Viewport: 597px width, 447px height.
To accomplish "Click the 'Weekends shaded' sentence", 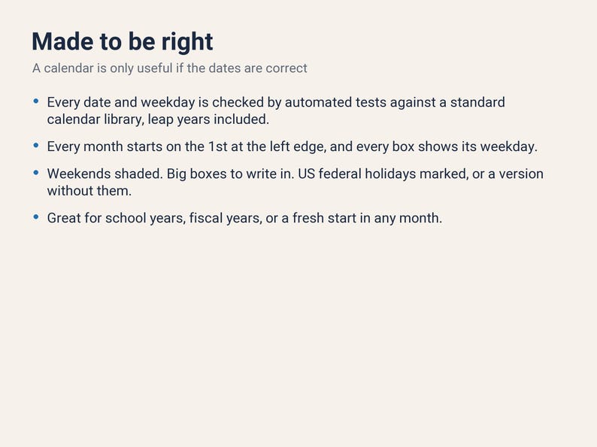I will pyautogui.click(x=105, y=174).
